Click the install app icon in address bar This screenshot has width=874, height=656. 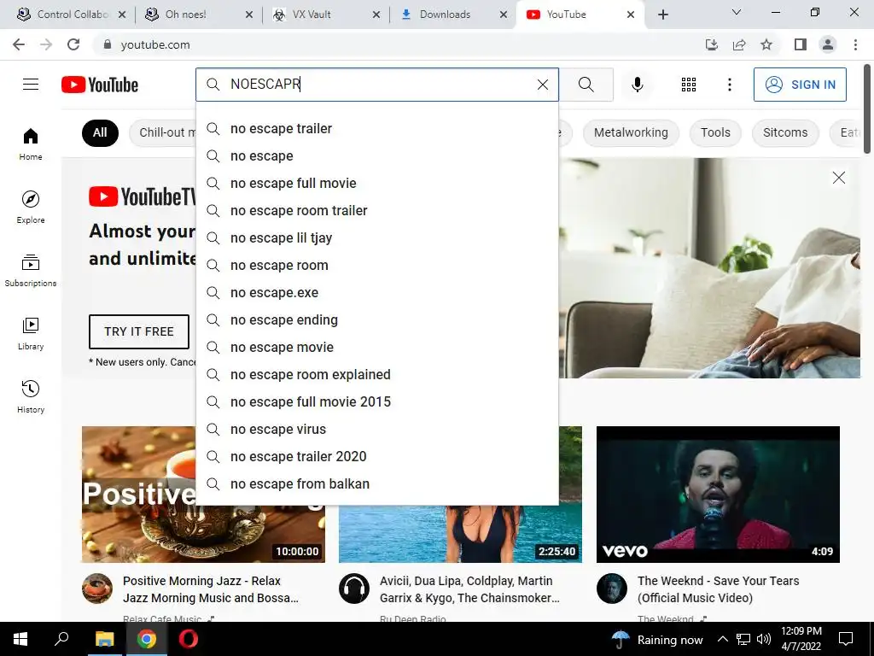click(x=711, y=44)
